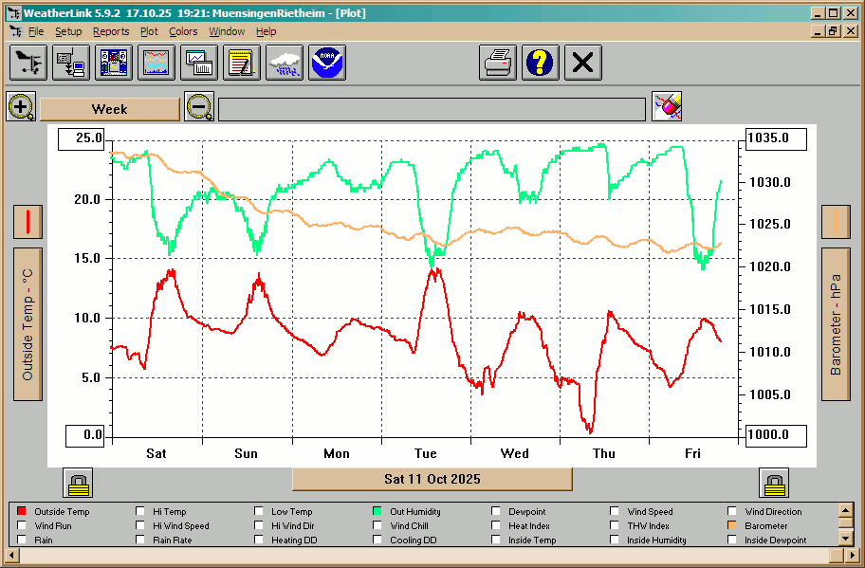Screen dimensions: 865x568
Task: Click the red Outside Temp color swatch
Action: coord(22,512)
